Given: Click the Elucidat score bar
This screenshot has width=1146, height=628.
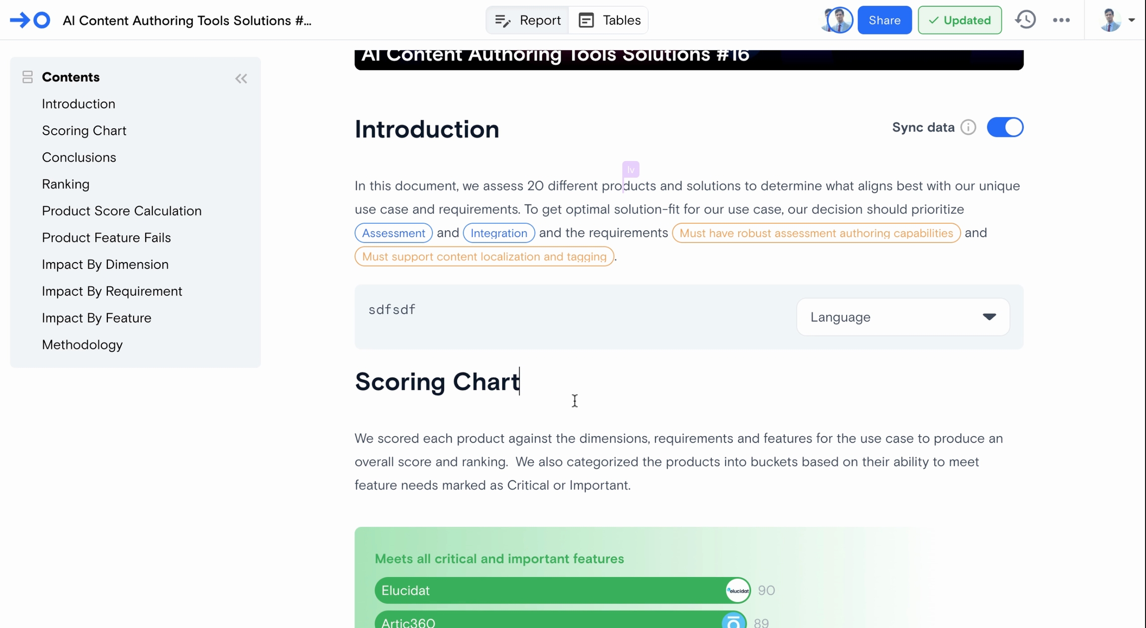Looking at the screenshot, I should tap(547, 591).
